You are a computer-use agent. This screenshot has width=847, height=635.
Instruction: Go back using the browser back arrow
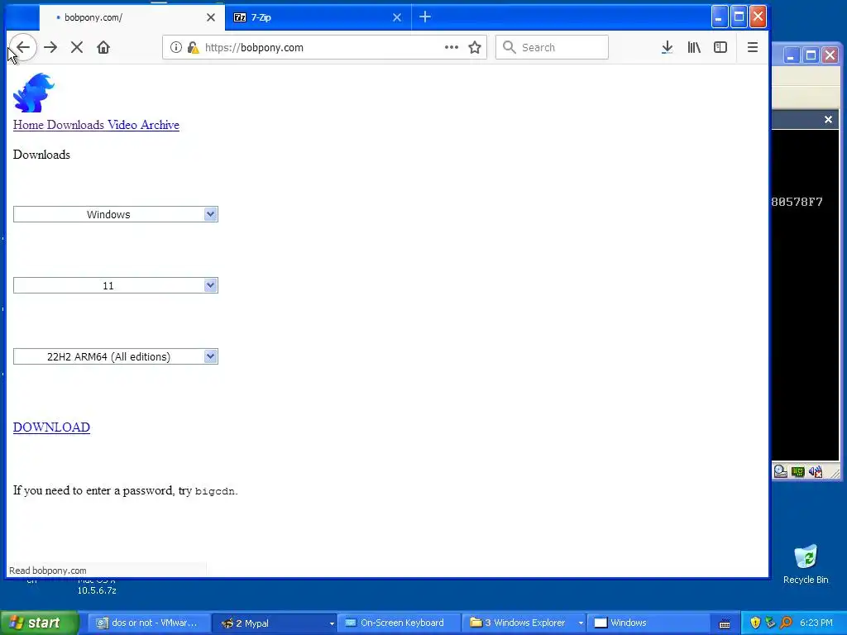[x=22, y=47]
